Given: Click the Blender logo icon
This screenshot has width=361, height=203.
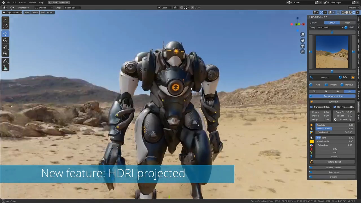Looking at the screenshot, I should [x=3, y=2].
